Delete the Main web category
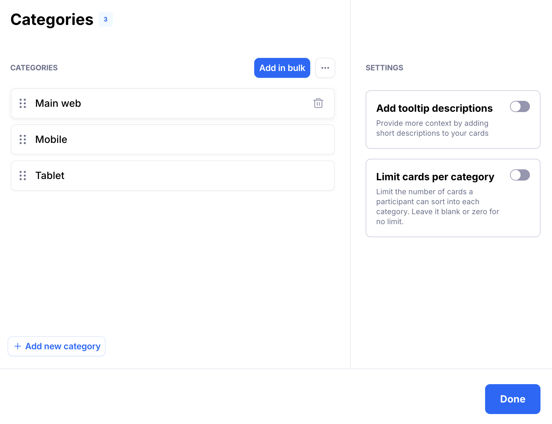 coord(318,103)
